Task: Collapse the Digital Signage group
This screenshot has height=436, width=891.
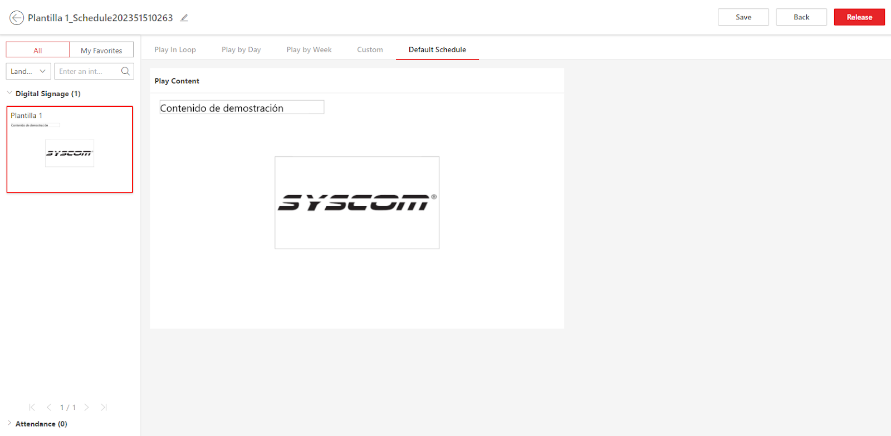Action: (9, 93)
